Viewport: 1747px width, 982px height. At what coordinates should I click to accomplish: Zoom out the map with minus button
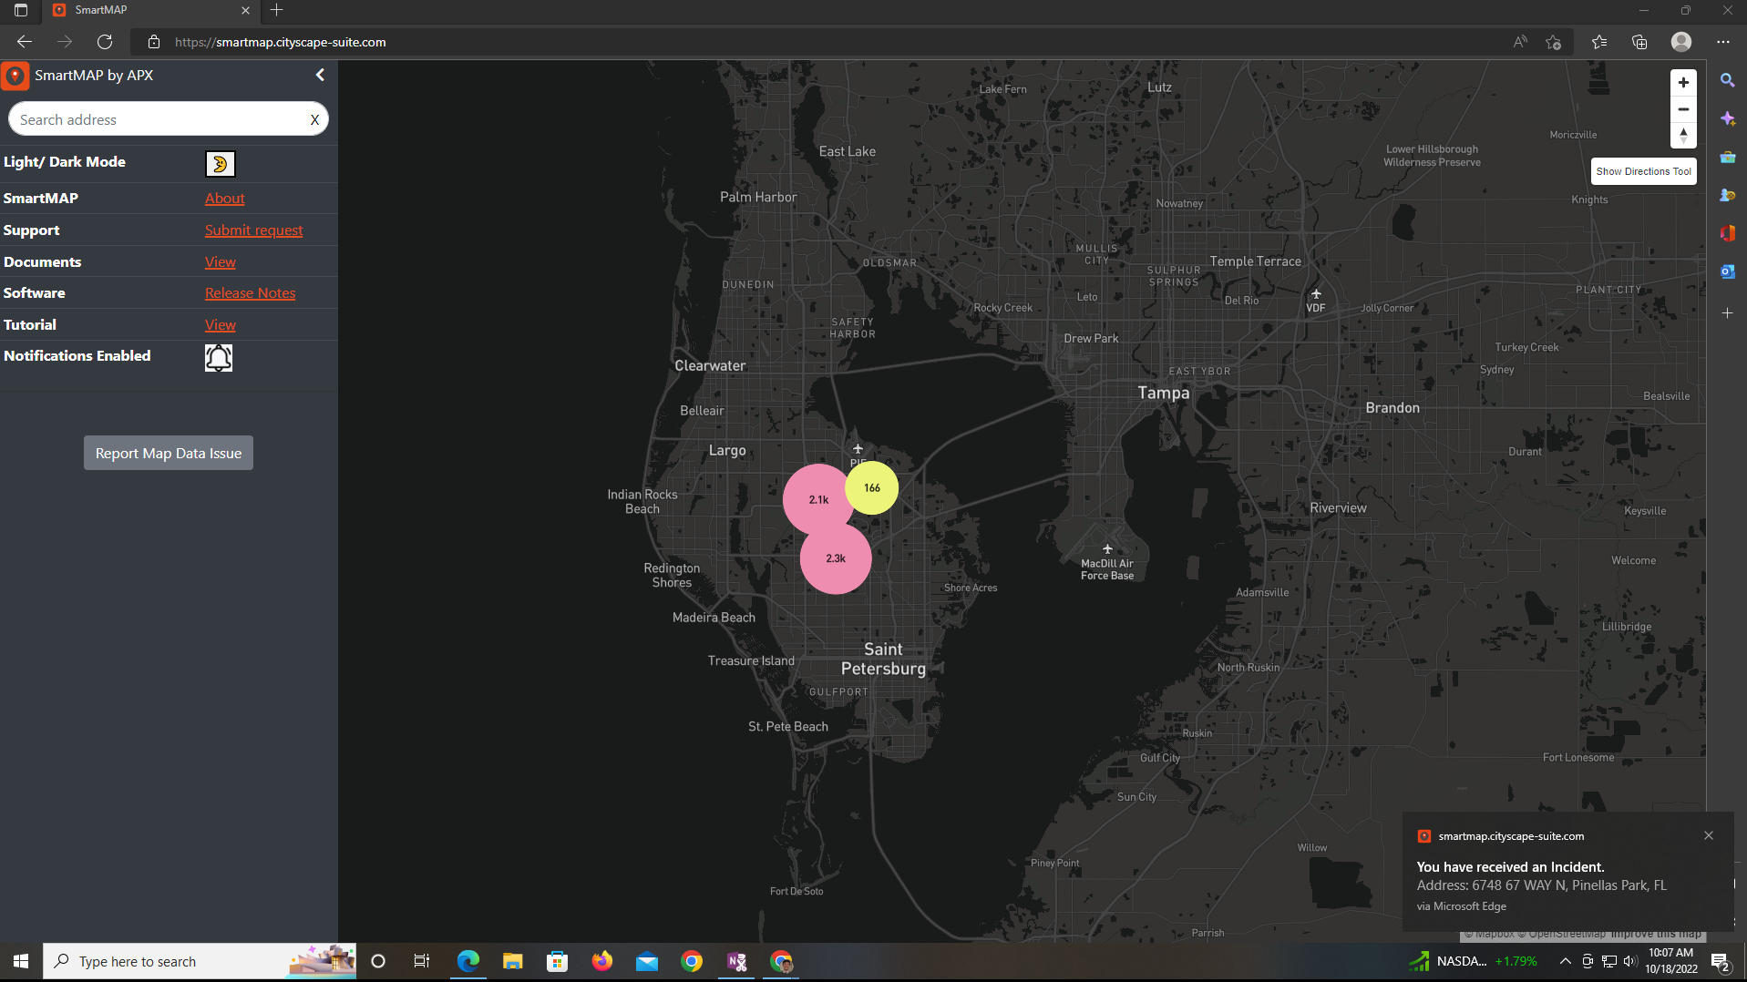tap(1683, 109)
